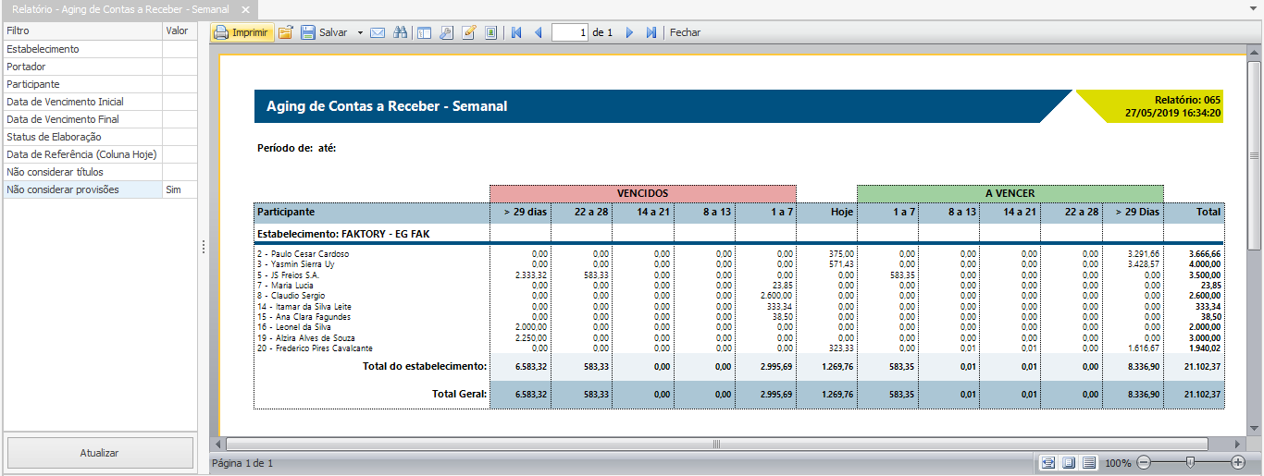Go to the last page arrow
Screen dimensions: 1264x476
tap(651, 32)
